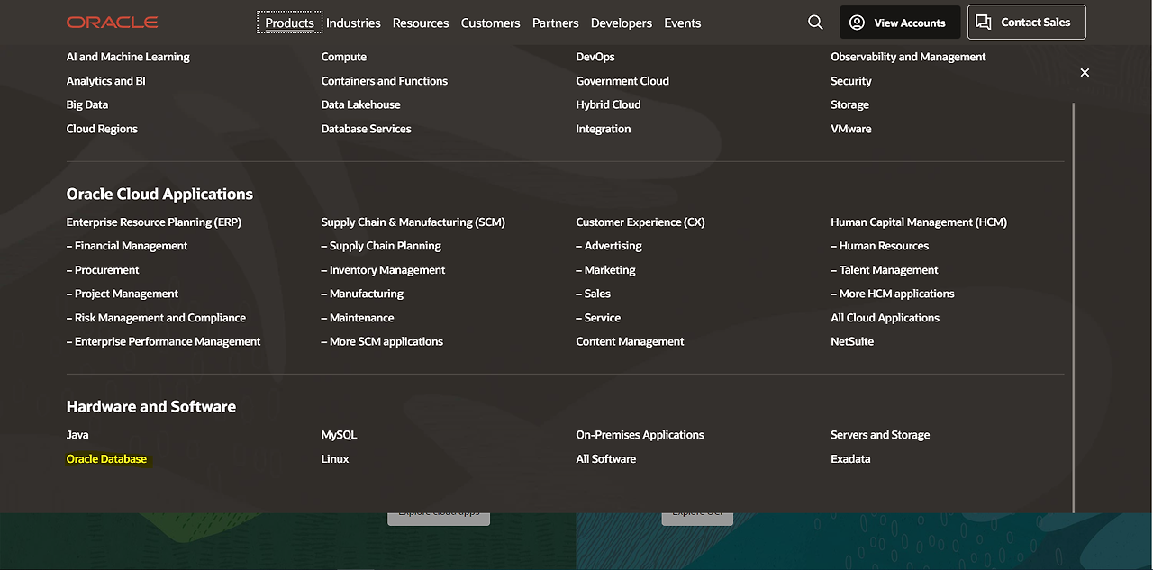This screenshot has height=570, width=1153.
Task: Go to Hybrid Cloud
Action: [x=609, y=104]
